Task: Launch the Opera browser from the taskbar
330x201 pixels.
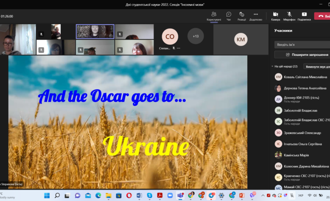Action: click(x=129, y=196)
